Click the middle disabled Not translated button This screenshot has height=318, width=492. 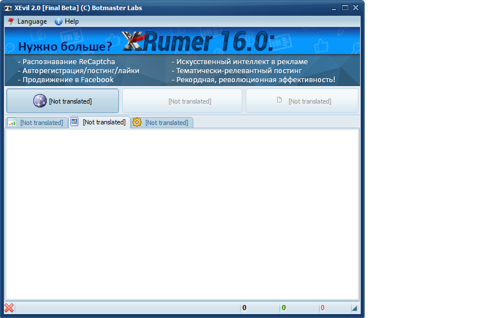tap(182, 101)
